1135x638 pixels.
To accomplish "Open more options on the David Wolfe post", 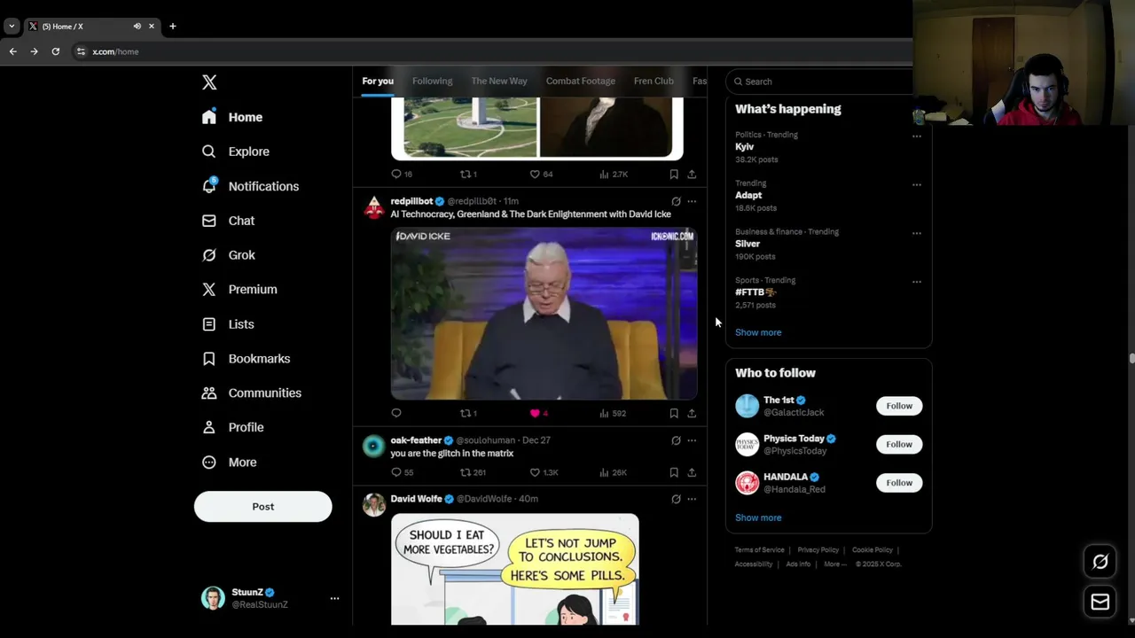I will point(692,499).
